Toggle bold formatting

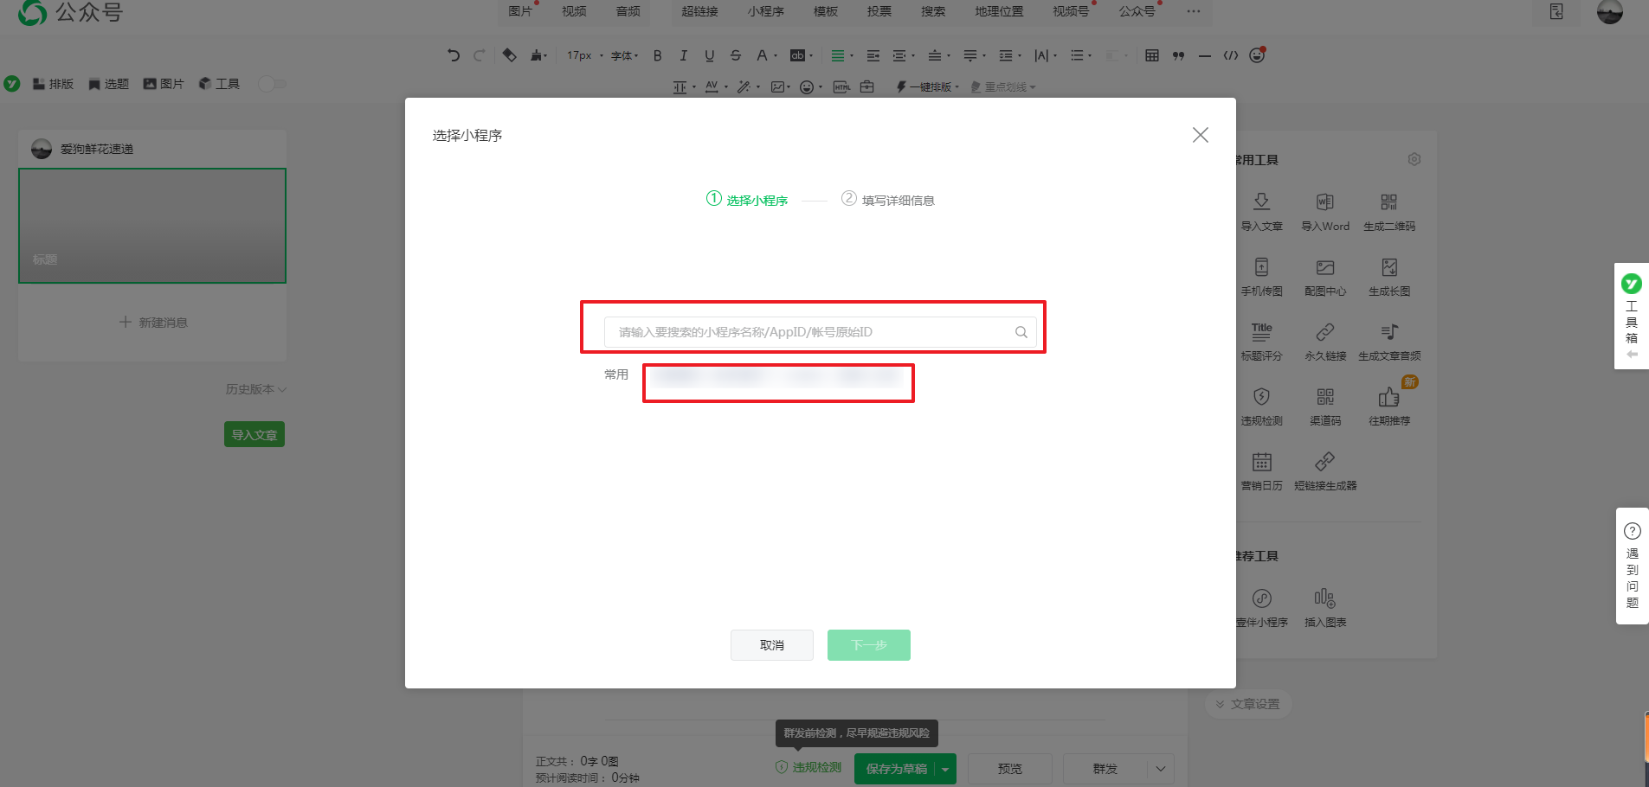point(658,55)
